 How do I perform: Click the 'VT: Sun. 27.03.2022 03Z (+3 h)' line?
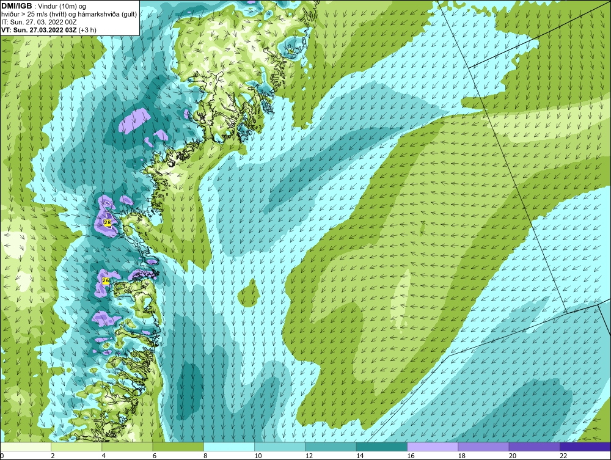pos(49,29)
